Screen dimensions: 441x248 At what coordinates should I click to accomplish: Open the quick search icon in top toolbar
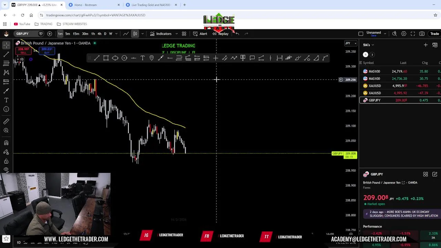coord(394,34)
